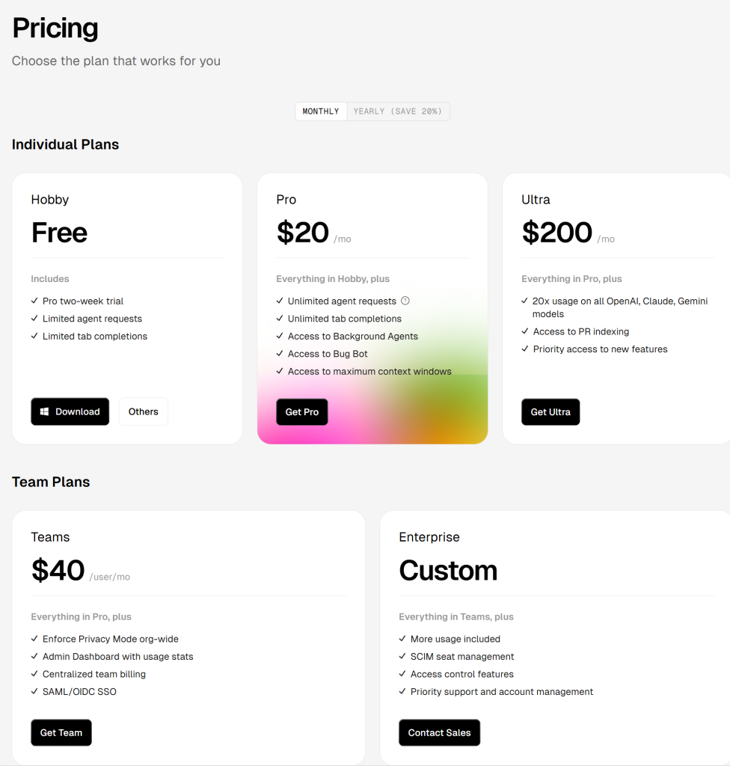Click the Contact Sales button
This screenshot has width=730, height=766.
439,732
